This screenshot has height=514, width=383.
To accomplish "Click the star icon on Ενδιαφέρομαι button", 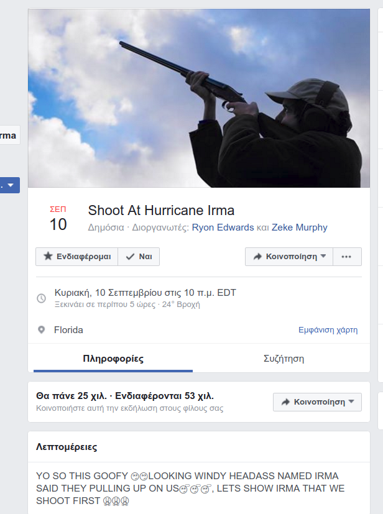I will pyautogui.click(x=48, y=257).
